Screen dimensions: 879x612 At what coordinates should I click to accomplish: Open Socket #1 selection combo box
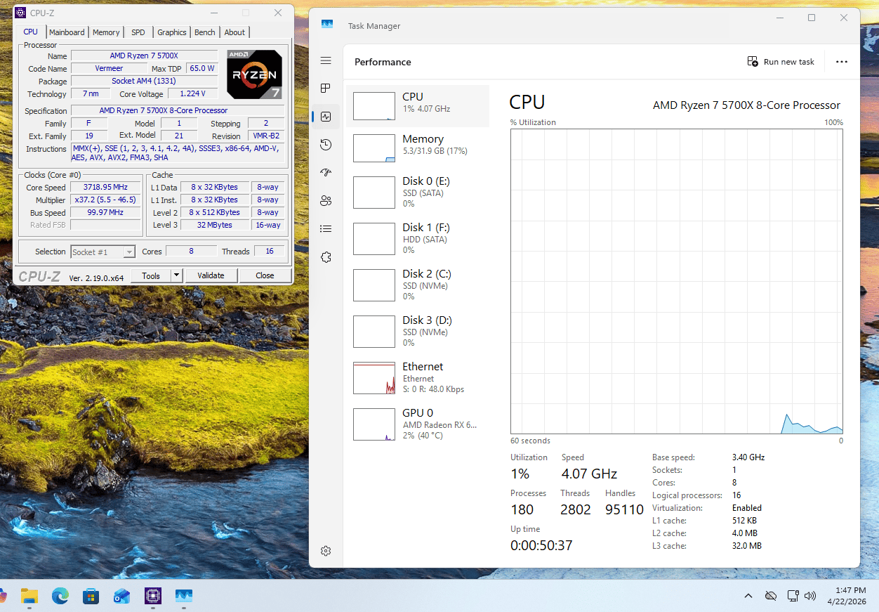[103, 252]
